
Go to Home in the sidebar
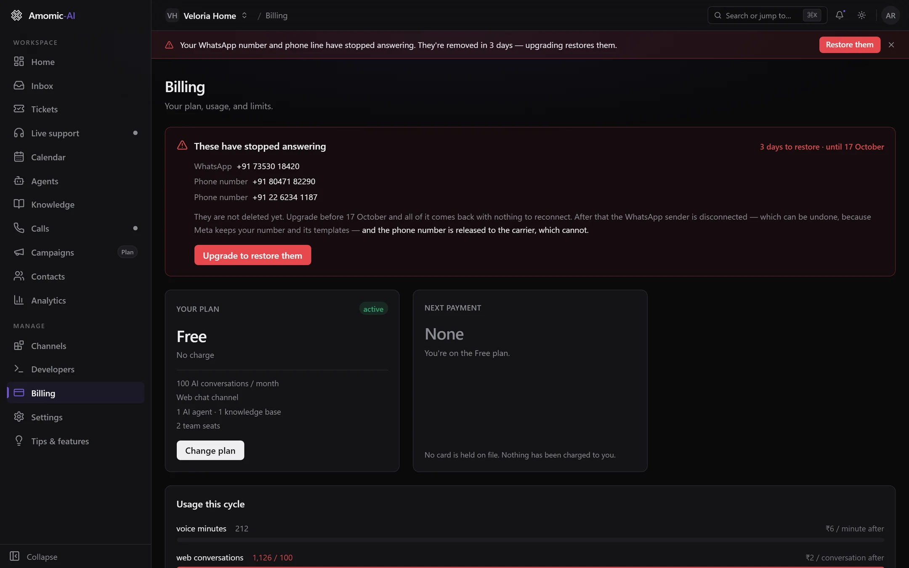pos(76,61)
